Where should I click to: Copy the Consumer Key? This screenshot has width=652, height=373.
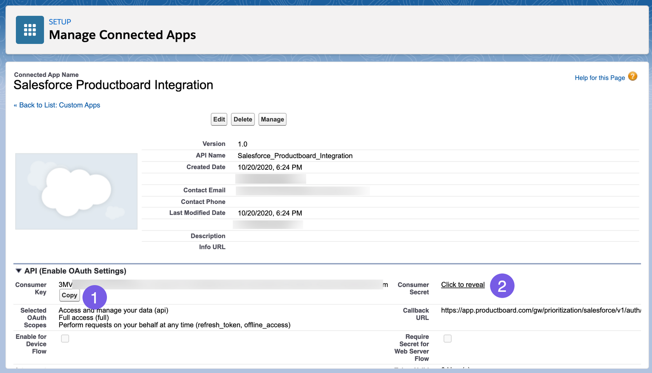69,295
